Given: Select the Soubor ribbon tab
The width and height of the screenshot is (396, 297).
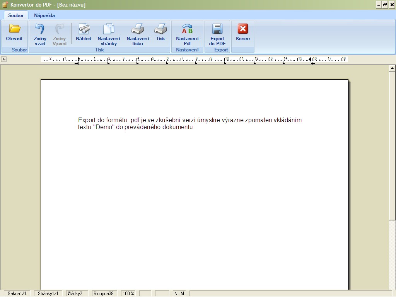Looking at the screenshot, I should click(x=16, y=15).
